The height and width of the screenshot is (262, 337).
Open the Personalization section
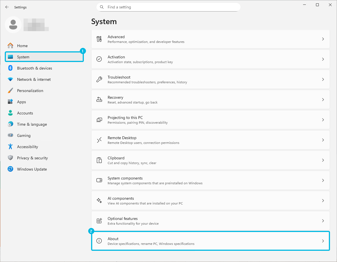(44, 91)
